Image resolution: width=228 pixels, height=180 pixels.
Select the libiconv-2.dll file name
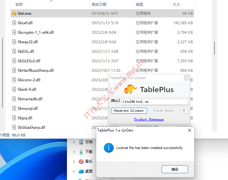point(29,80)
